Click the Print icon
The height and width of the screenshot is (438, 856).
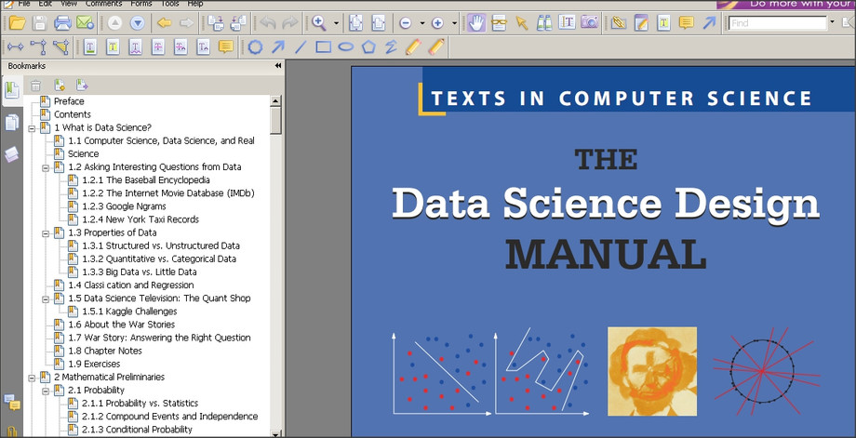pos(62,23)
